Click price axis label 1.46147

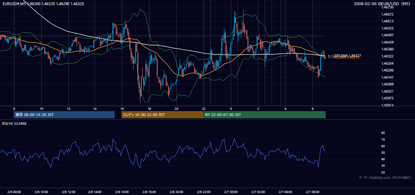pos(388,77)
